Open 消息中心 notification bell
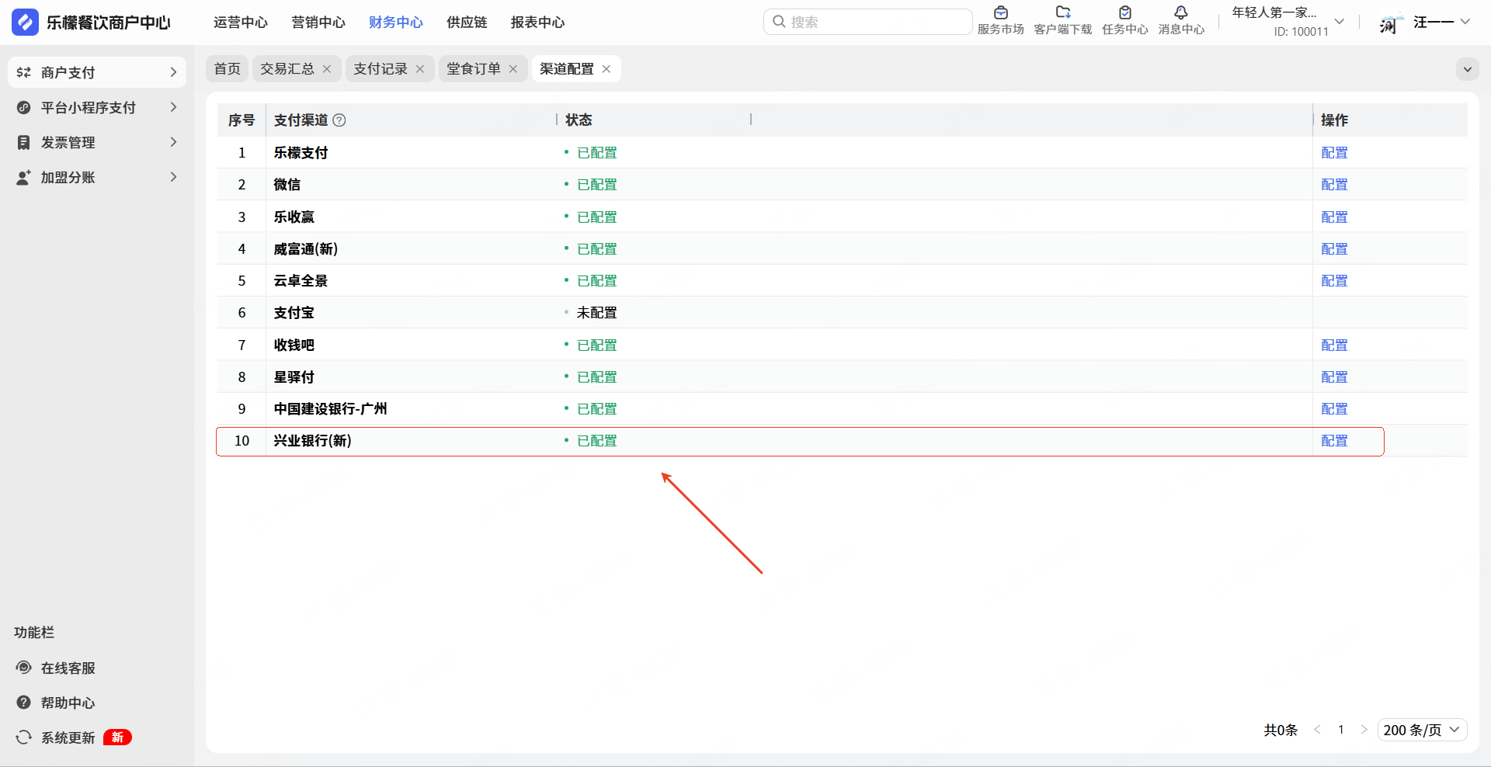 pos(1181,12)
